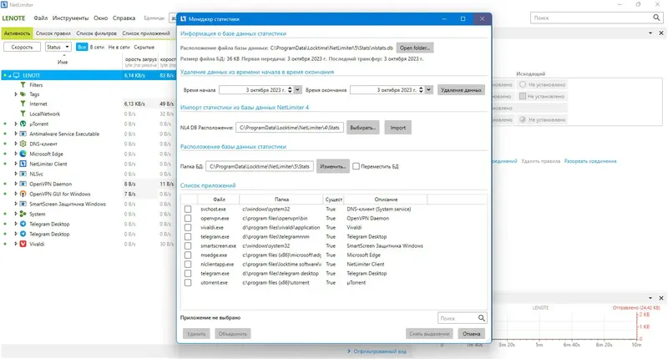The width and height of the screenshot is (668, 359).
Task: Switch to the Список правил tab
Action: [x=53, y=33]
